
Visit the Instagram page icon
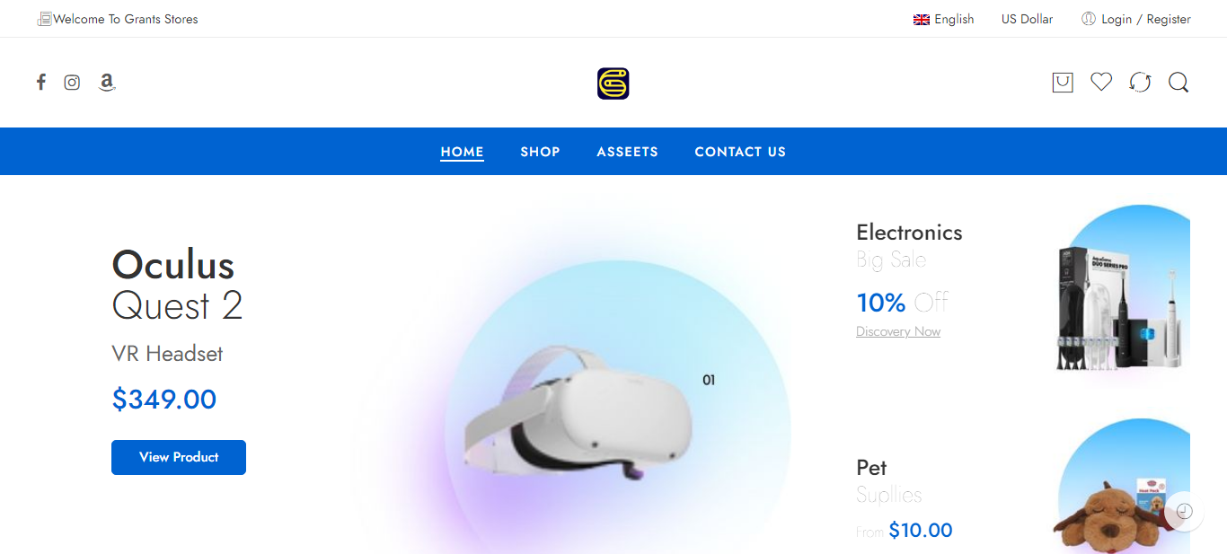72,83
